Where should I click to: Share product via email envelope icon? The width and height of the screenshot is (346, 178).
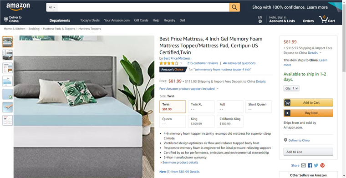point(303,165)
